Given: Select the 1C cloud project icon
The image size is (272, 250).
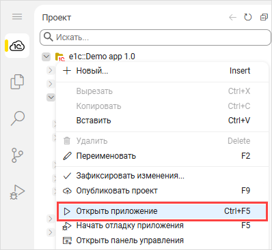Looking at the screenshot, I should pyautogui.click(x=17, y=46).
